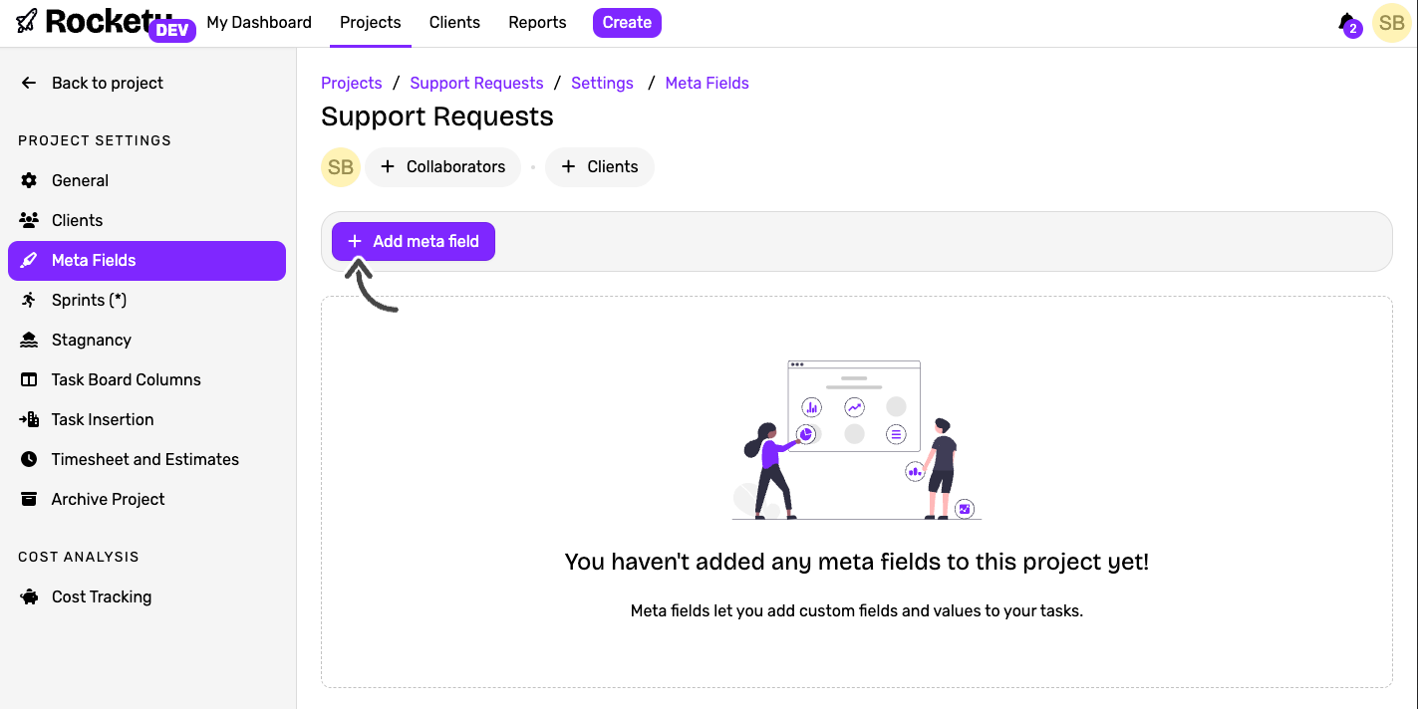This screenshot has width=1418, height=709.
Task: Click the General gear icon
Action: pyautogui.click(x=30, y=180)
